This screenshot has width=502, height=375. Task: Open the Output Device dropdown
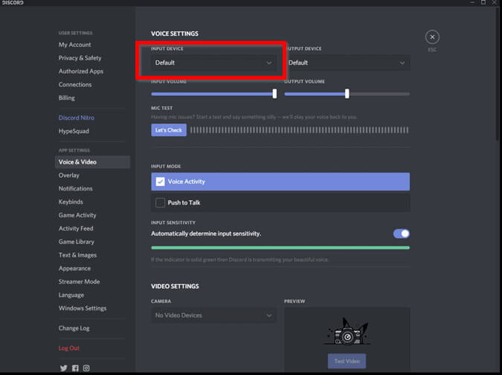(x=347, y=62)
